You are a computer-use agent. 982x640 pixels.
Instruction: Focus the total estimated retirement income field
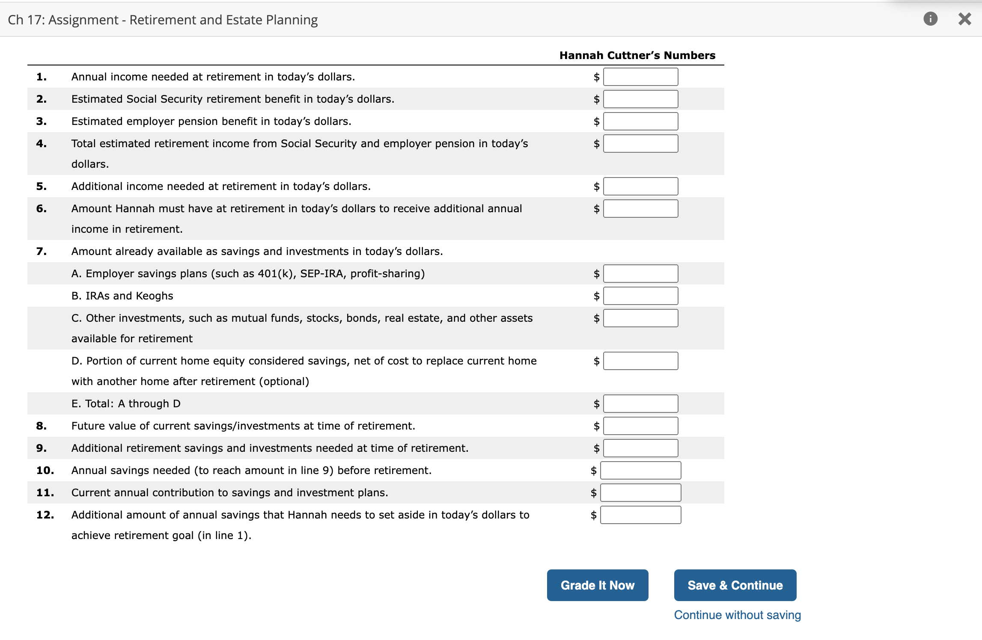[640, 144]
